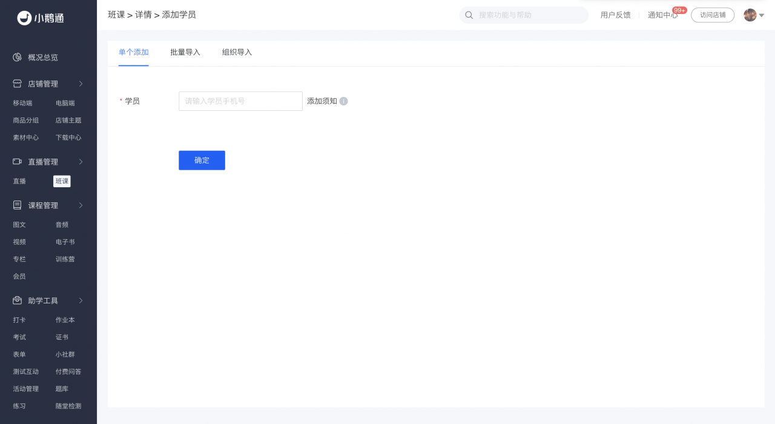The width and height of the screenshot is (775, 424).
Task: Click the 添加须知 info icon
Action: click(343, 101)
